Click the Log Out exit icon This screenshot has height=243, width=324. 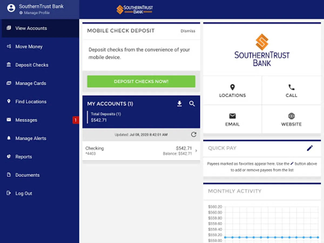click(9, 193)
